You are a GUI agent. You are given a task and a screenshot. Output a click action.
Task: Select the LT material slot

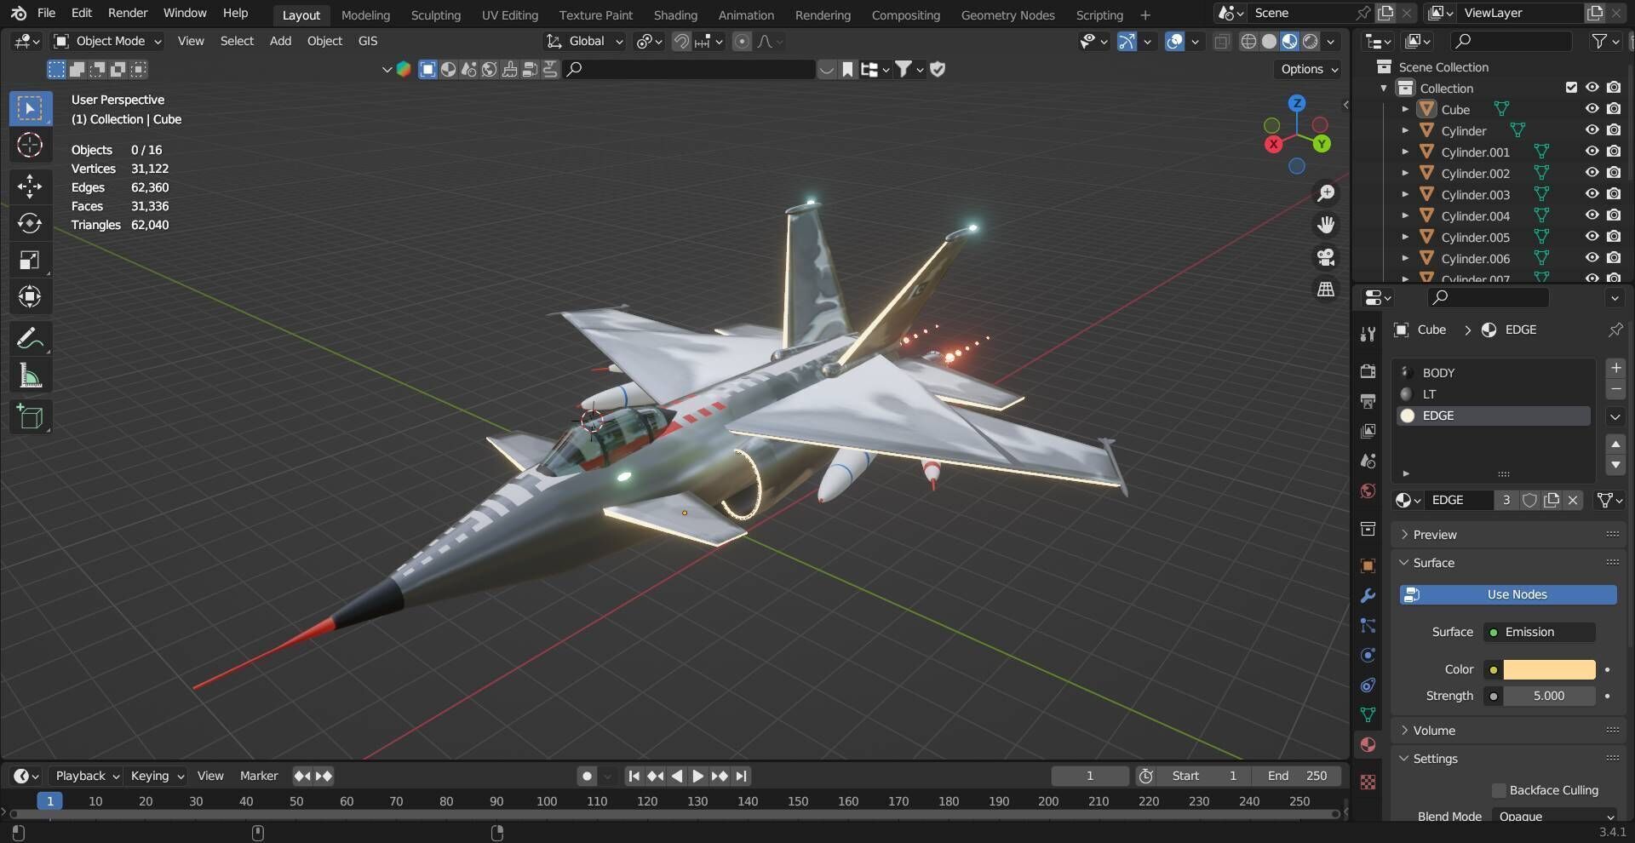pyautogui.click(x=1492, y=394)
